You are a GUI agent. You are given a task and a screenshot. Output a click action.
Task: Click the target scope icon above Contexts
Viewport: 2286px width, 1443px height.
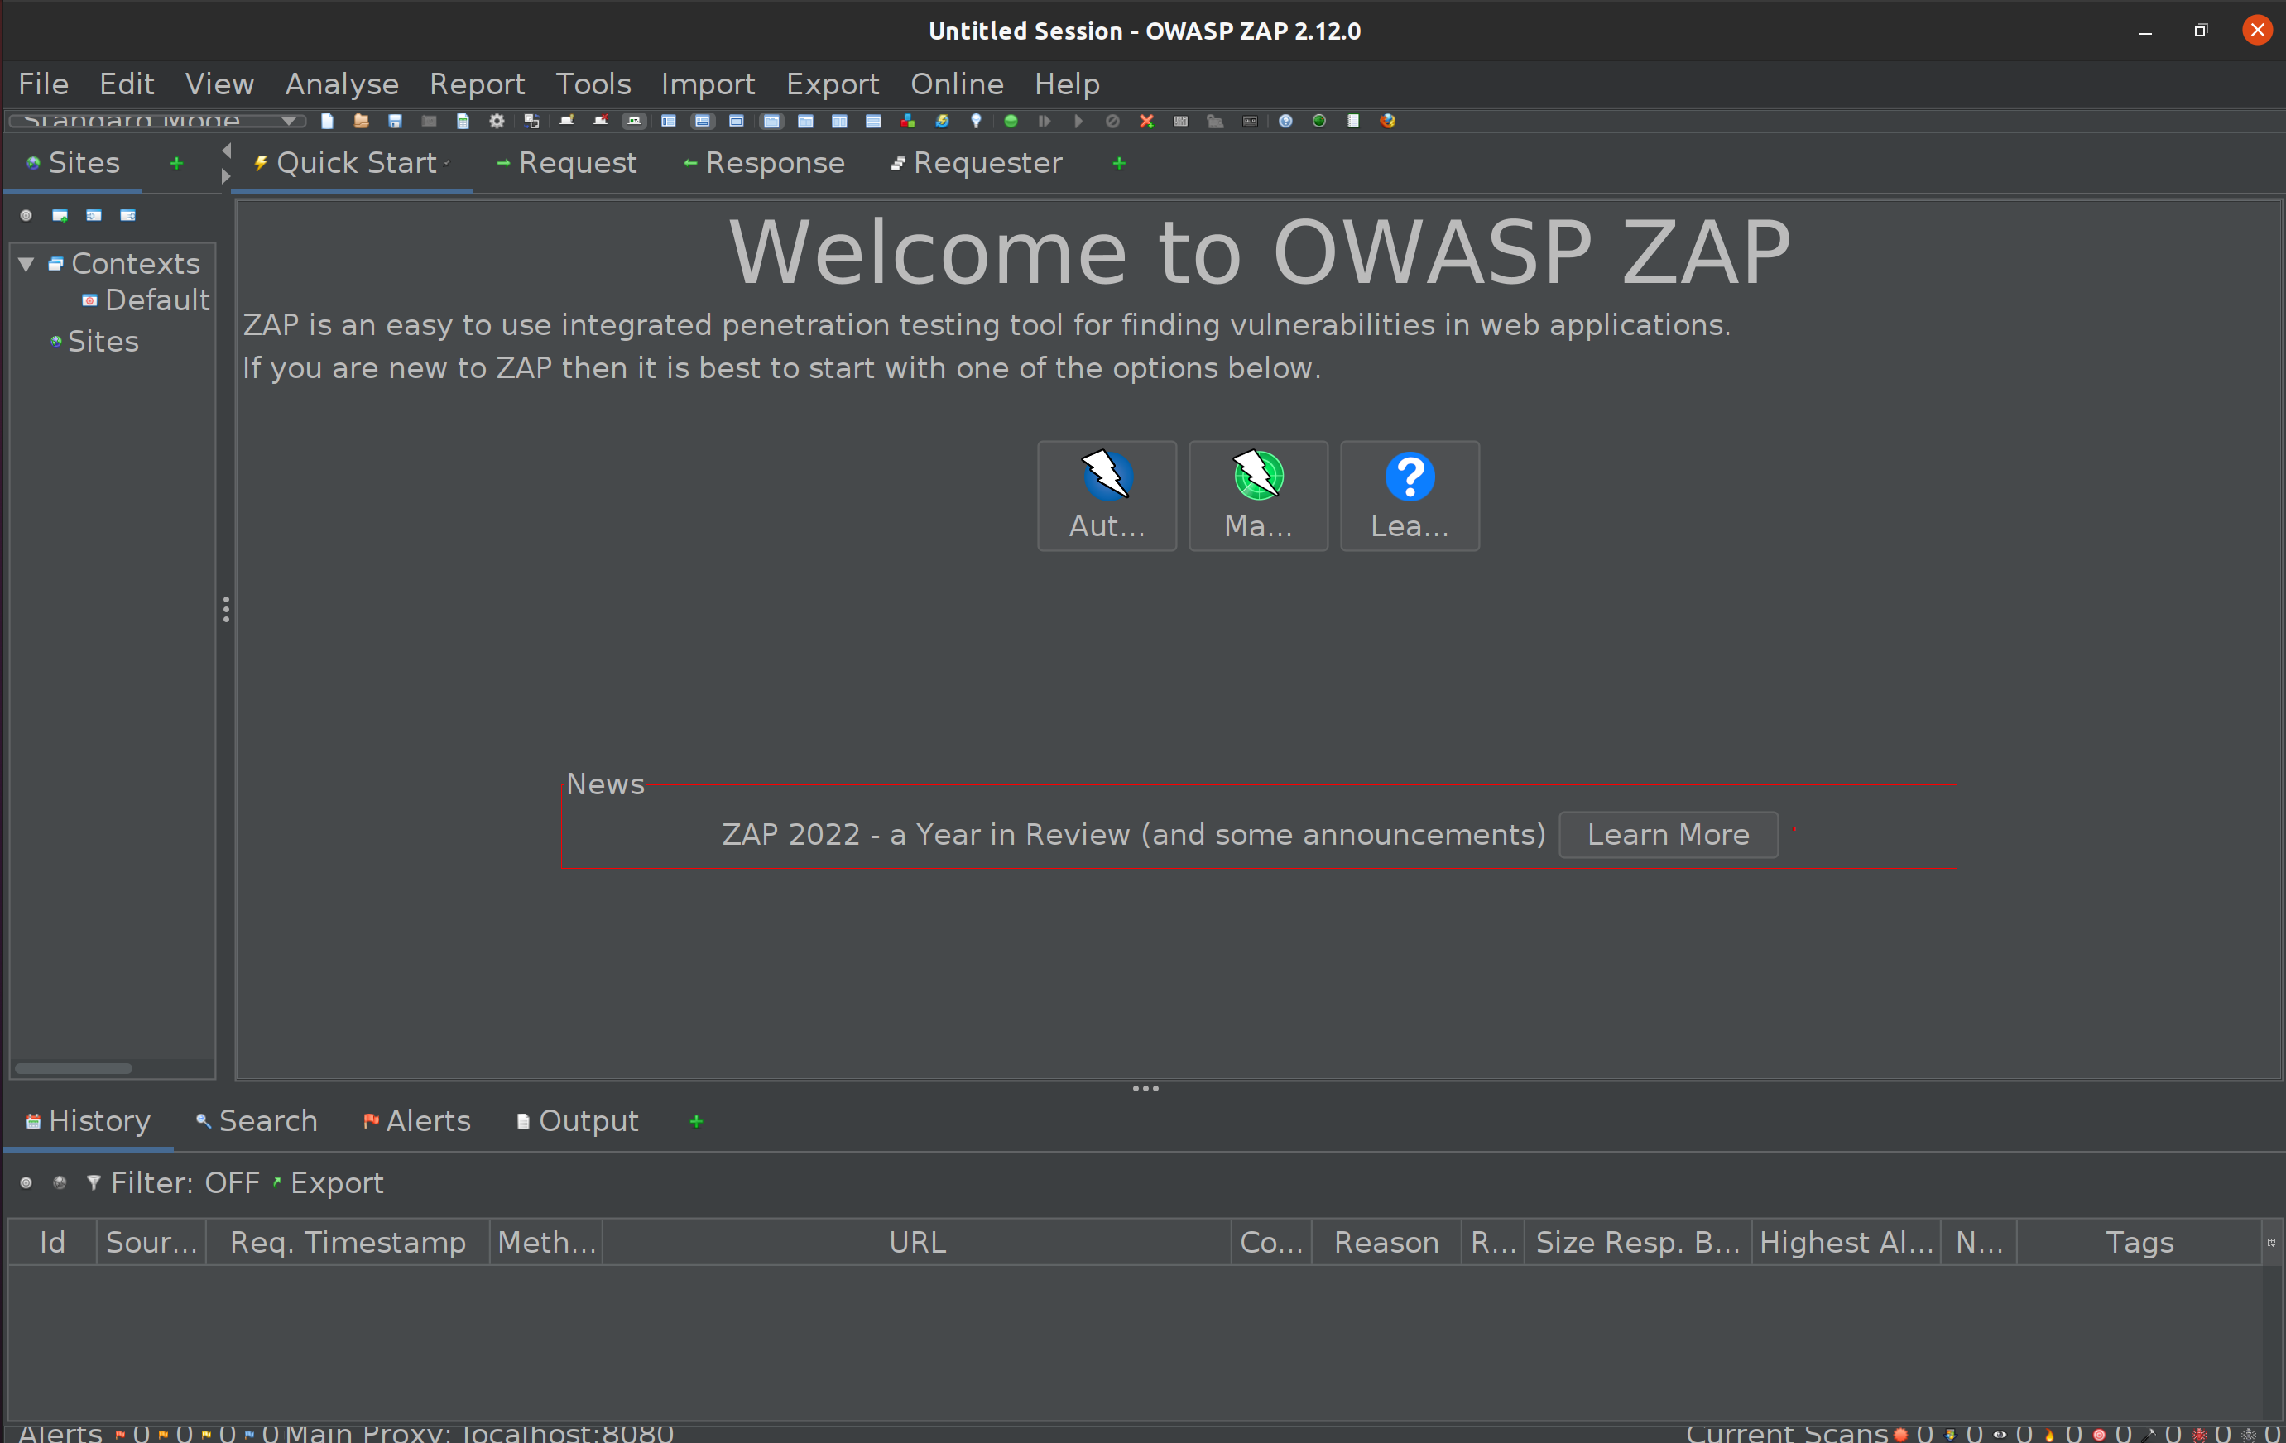26,215
